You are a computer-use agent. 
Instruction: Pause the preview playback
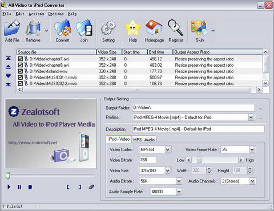coord(19,187)
